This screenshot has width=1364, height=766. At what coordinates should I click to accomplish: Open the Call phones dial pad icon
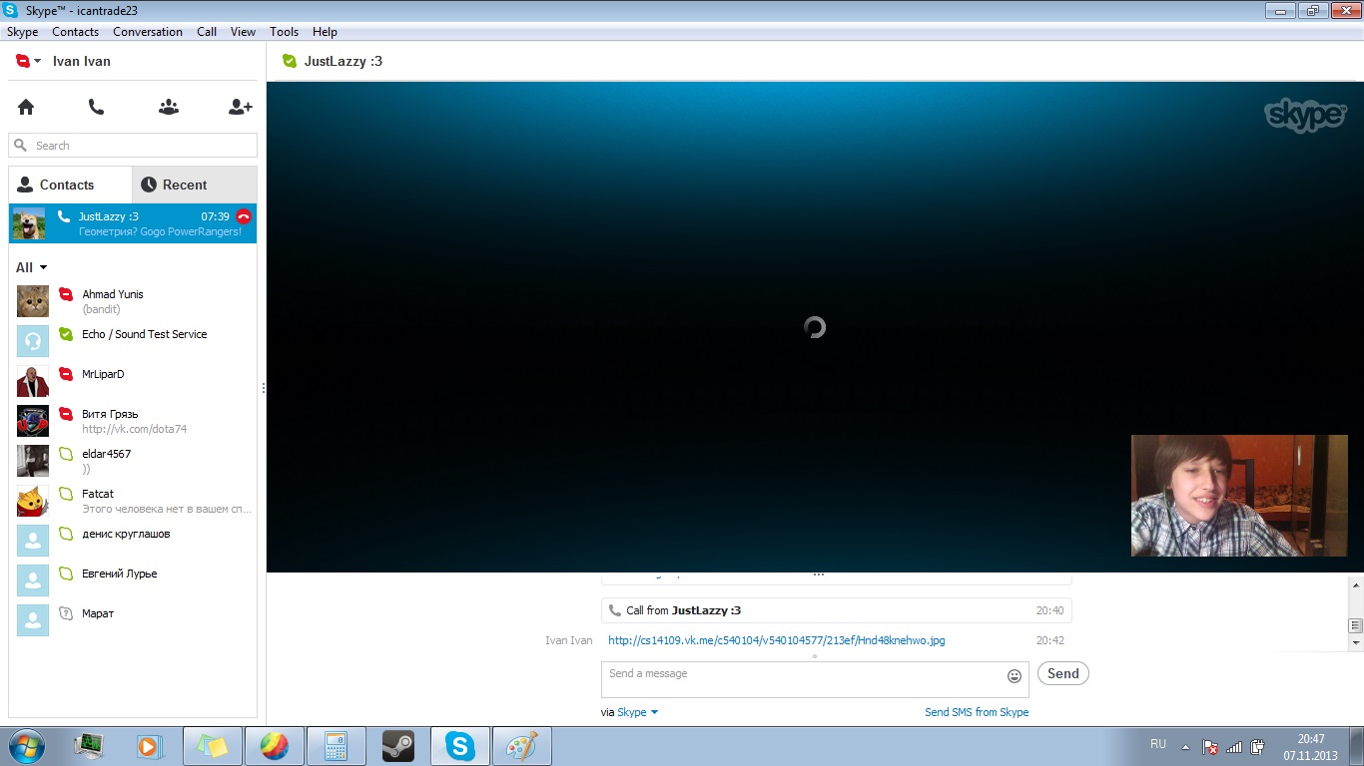click(x=96, y=107)
